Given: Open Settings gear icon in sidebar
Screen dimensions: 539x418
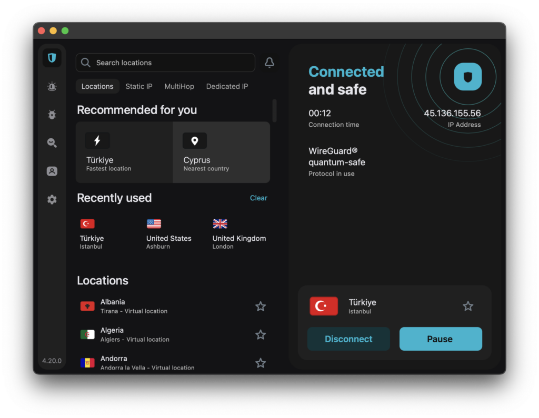Looking at the screenshot, I should click(x=52, y=200).
